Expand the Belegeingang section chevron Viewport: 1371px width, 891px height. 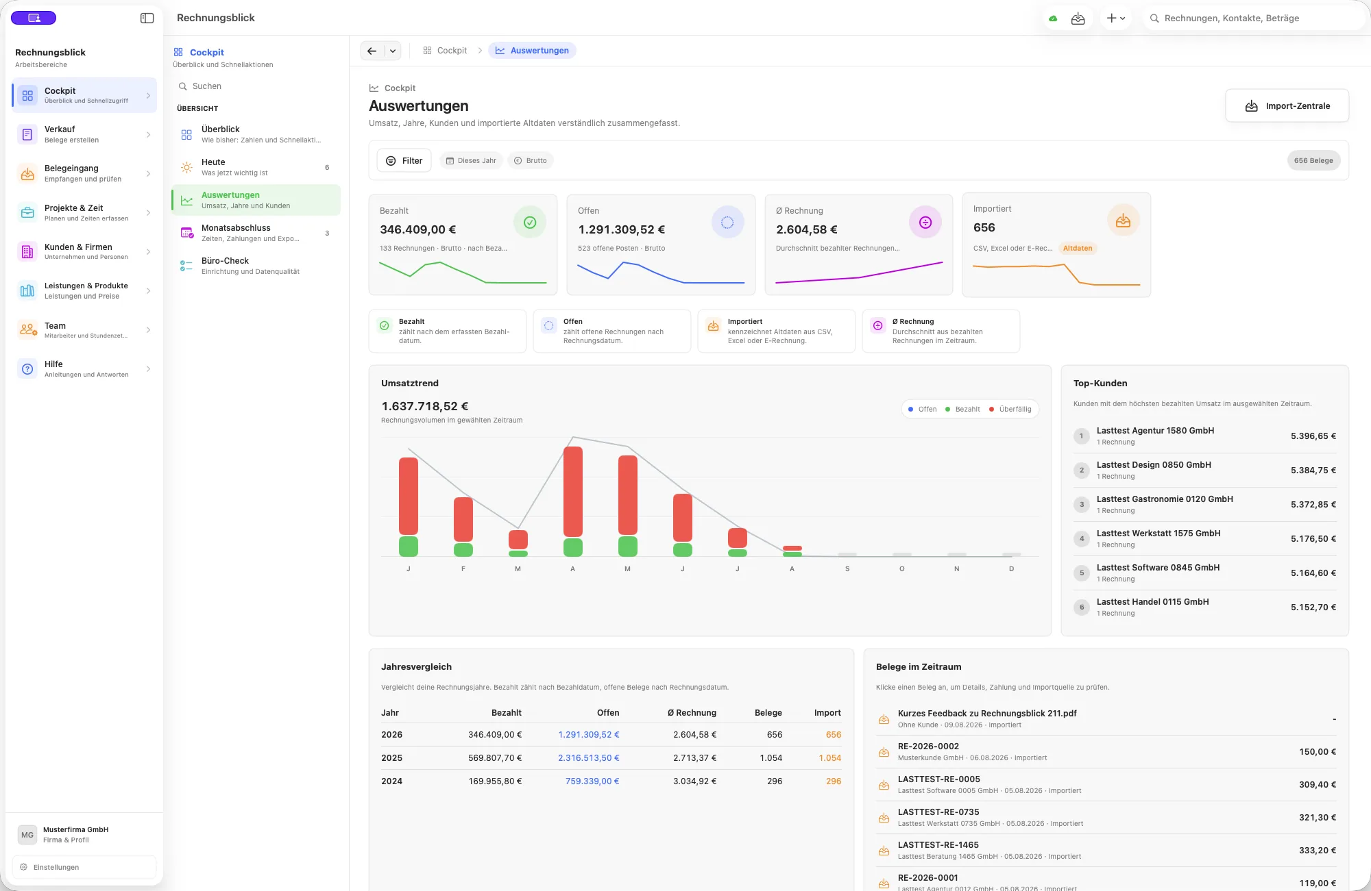pos(148,173)
